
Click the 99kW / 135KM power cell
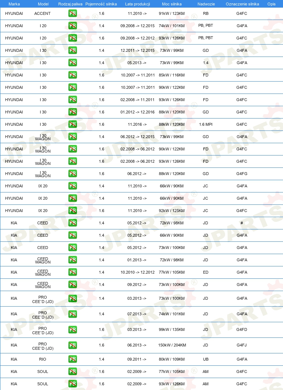[172, 329]
